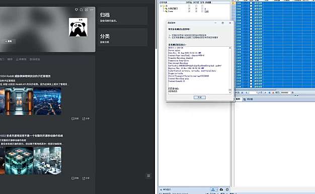
Task: Toggle root node first column checkbox
Action: pyautogui.click(x=189, y=6)
